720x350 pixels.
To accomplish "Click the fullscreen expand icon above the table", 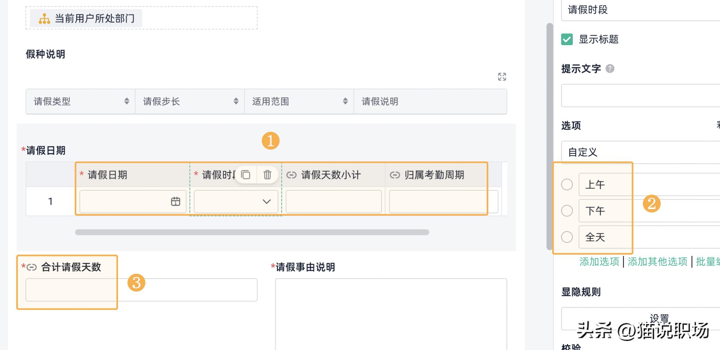I will (x=502, y=77).
